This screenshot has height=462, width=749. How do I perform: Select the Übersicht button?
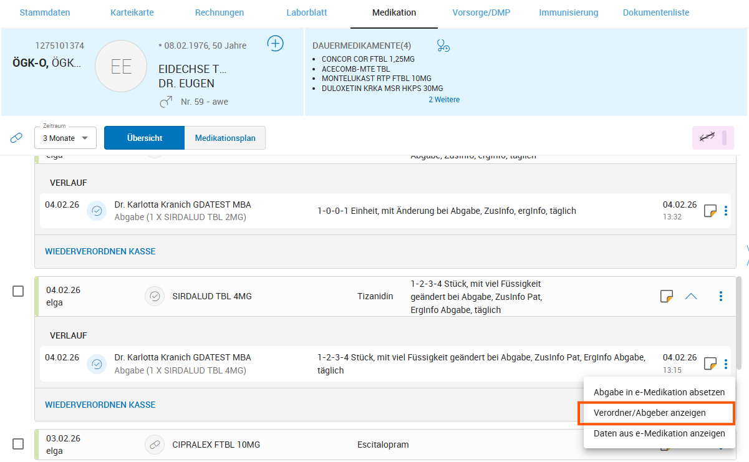tap(144, 138)
